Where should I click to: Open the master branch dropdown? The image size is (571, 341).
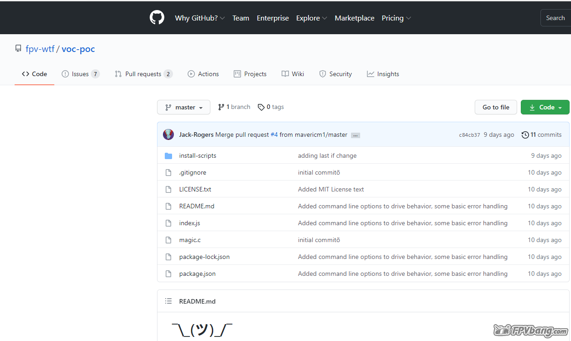[x=183, y=107]
